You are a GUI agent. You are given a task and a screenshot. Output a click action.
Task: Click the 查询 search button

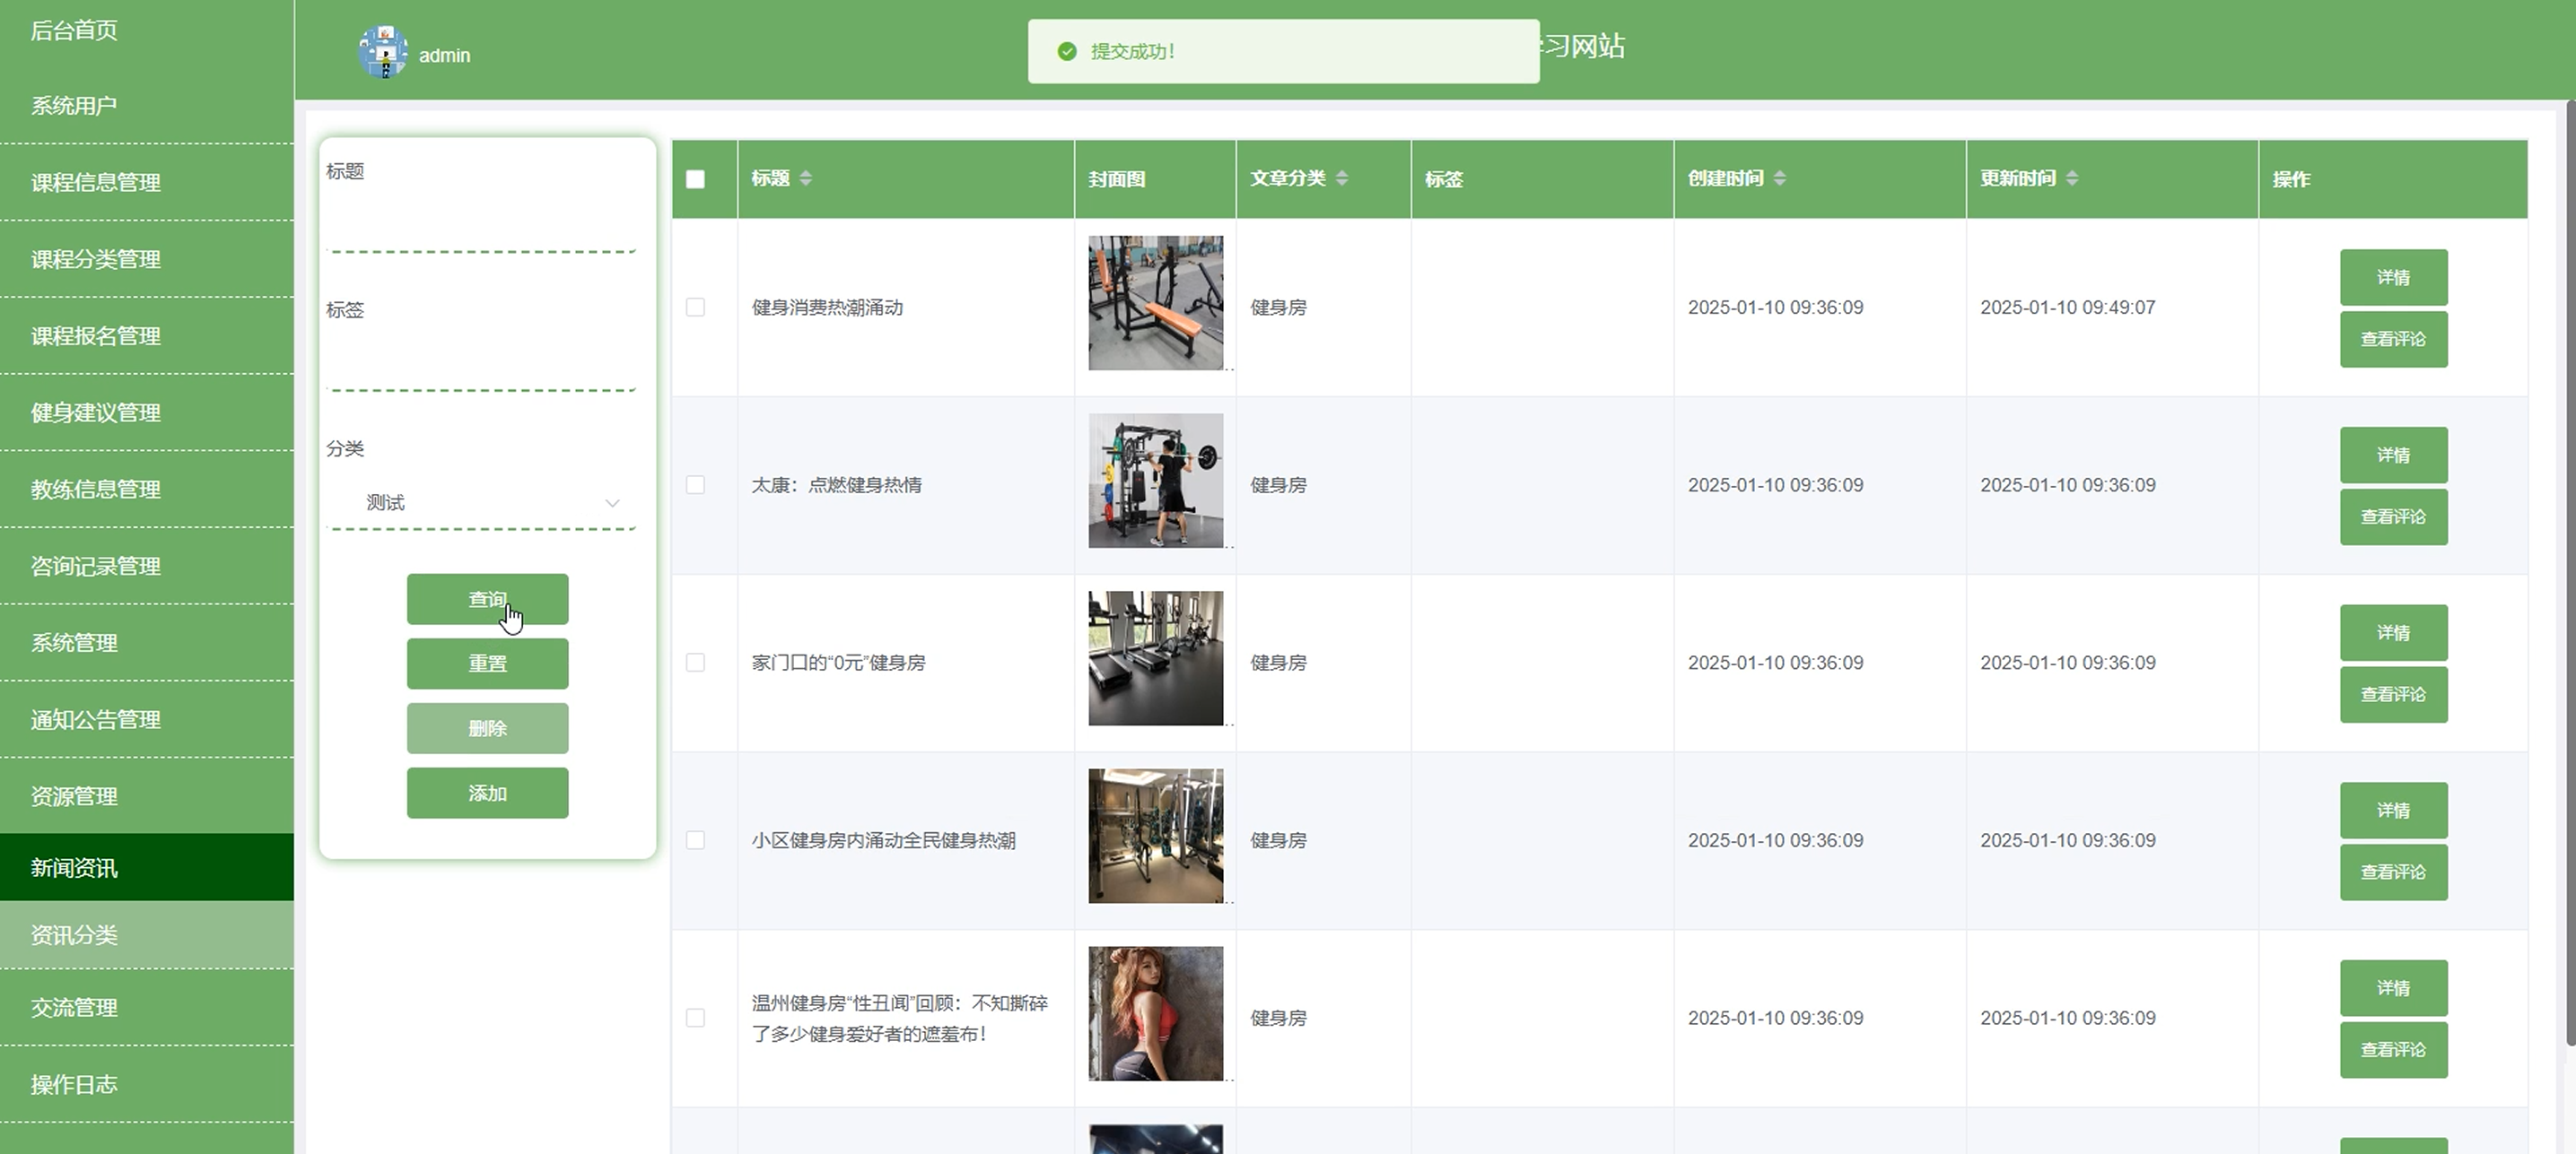click(x=487, y=598)
